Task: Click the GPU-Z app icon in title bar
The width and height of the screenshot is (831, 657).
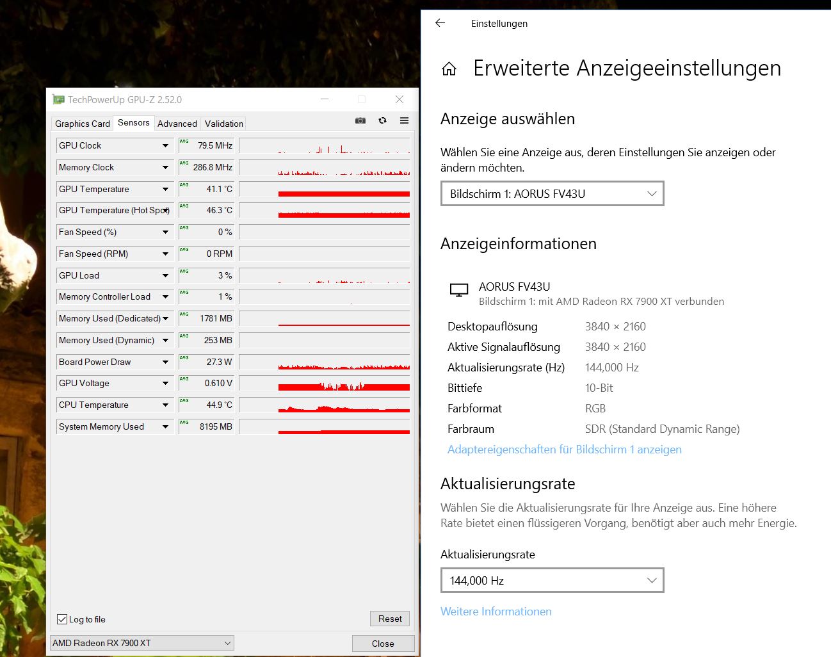Action: click(x=58, y=99)
